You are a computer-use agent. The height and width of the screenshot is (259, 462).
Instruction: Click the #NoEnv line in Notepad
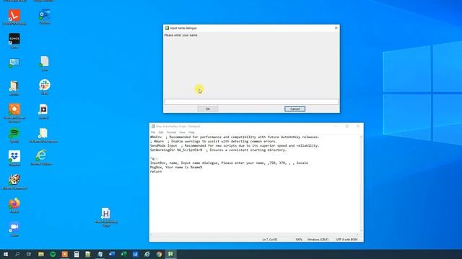(x=235, y=137)
